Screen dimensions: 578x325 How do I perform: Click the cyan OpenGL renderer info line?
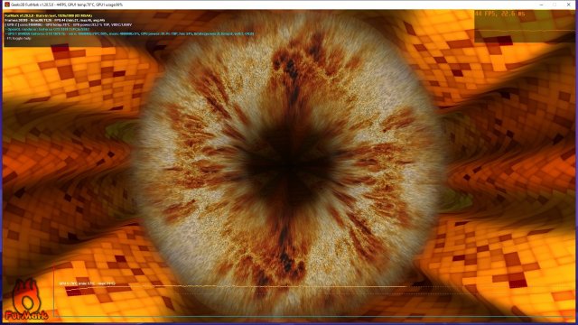[x=47, y=29]
